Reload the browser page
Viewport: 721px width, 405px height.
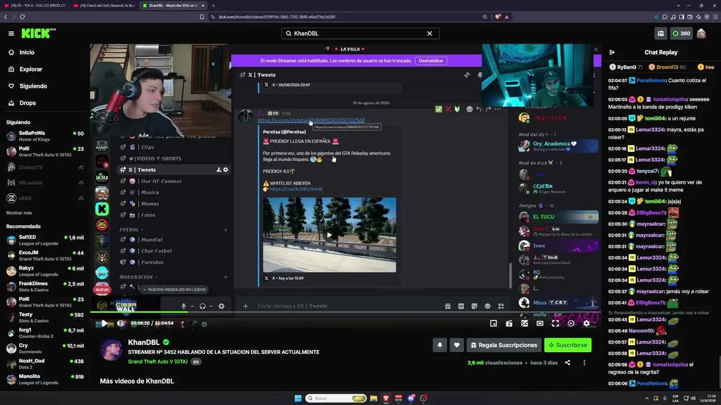[23, 17]
